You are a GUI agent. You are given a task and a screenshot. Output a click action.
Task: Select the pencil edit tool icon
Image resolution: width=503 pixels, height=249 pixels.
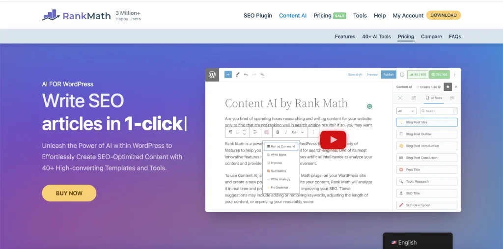(237, 75)
